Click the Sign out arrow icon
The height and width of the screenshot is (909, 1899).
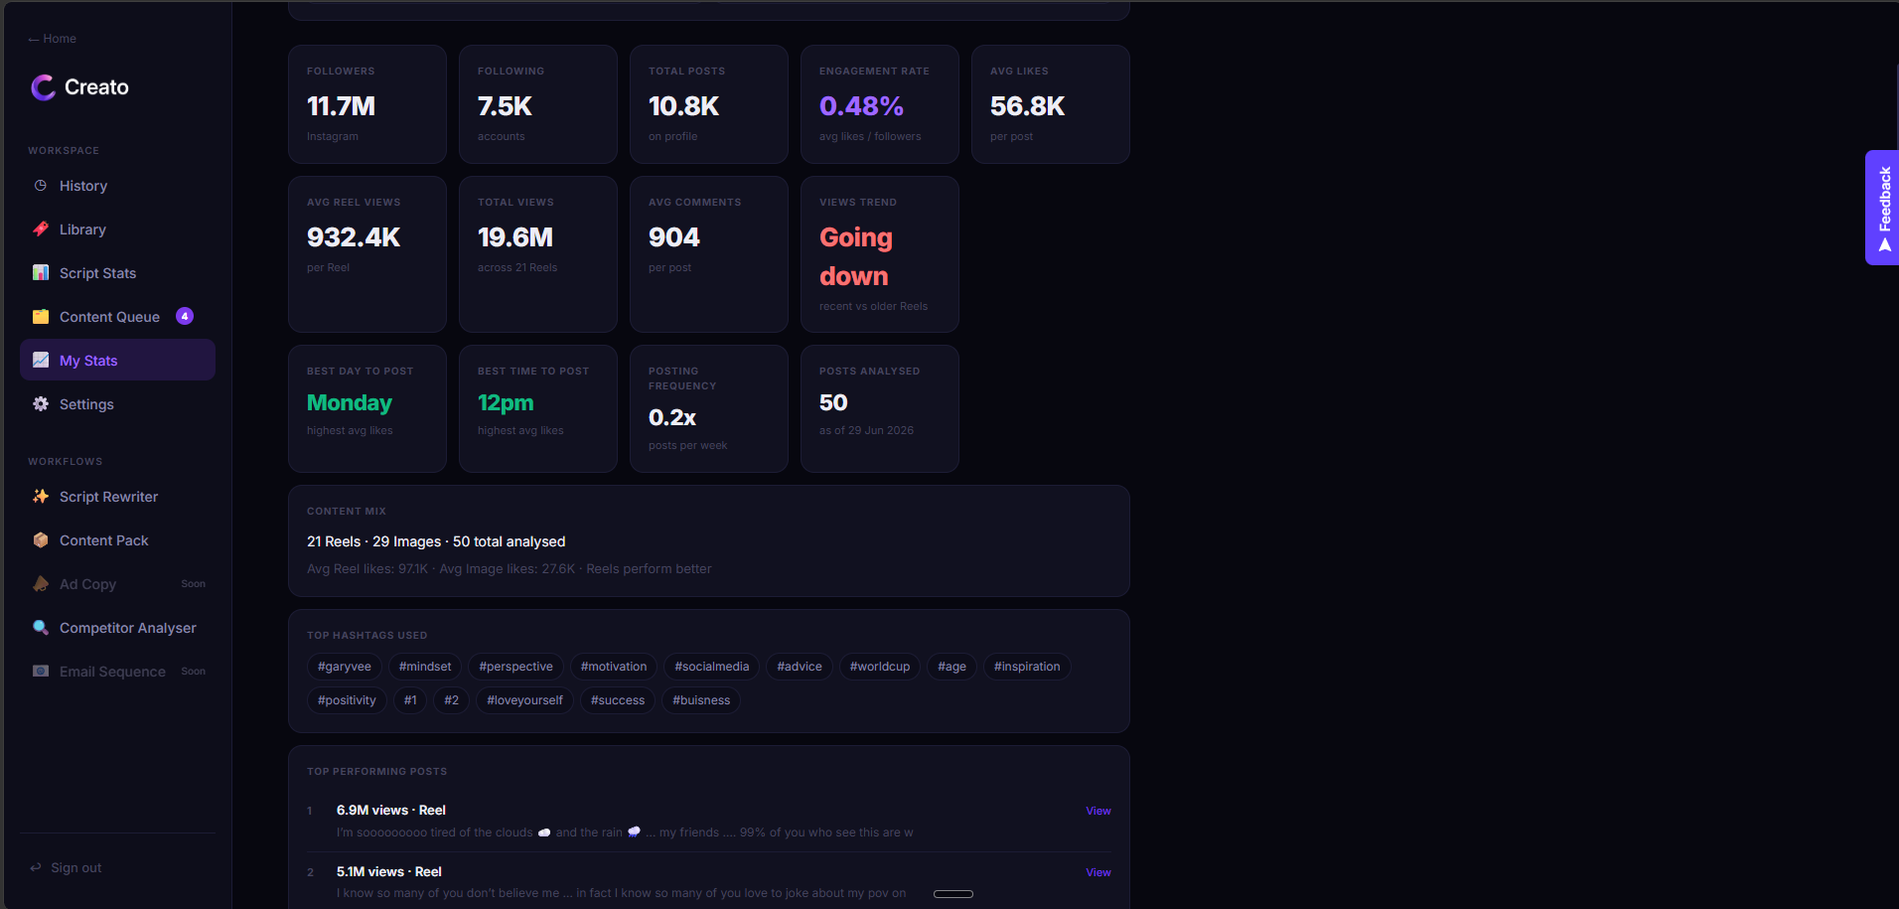pos(36,867)
